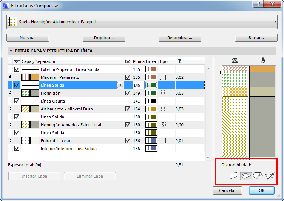Click thickness value 0,02 of Madera - Pavimento
Viewport: 284px width, 201px height.
click(x=179, y=77)
